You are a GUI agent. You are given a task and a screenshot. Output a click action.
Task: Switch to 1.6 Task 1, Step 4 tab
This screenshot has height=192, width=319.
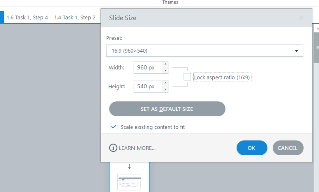coord(27,18)
